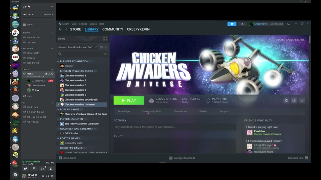Open Discord activities launcher icon
Screen dimensions: 321x180
point(42,169)
